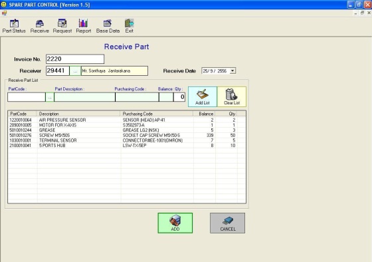Select part code 5010010244
The width and height of the screenshot is (372, 262).
[x=21, y=130]
